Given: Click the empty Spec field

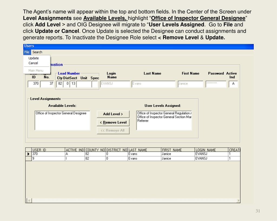Looking at the screenshot, I should pyautogui.click(x=95, y=84).
